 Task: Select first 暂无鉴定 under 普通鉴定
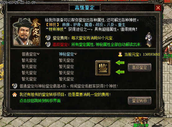[29, 60]
